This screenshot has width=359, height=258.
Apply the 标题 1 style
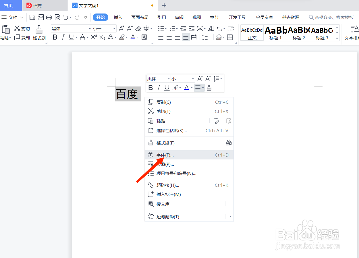(x=275, y=33)
